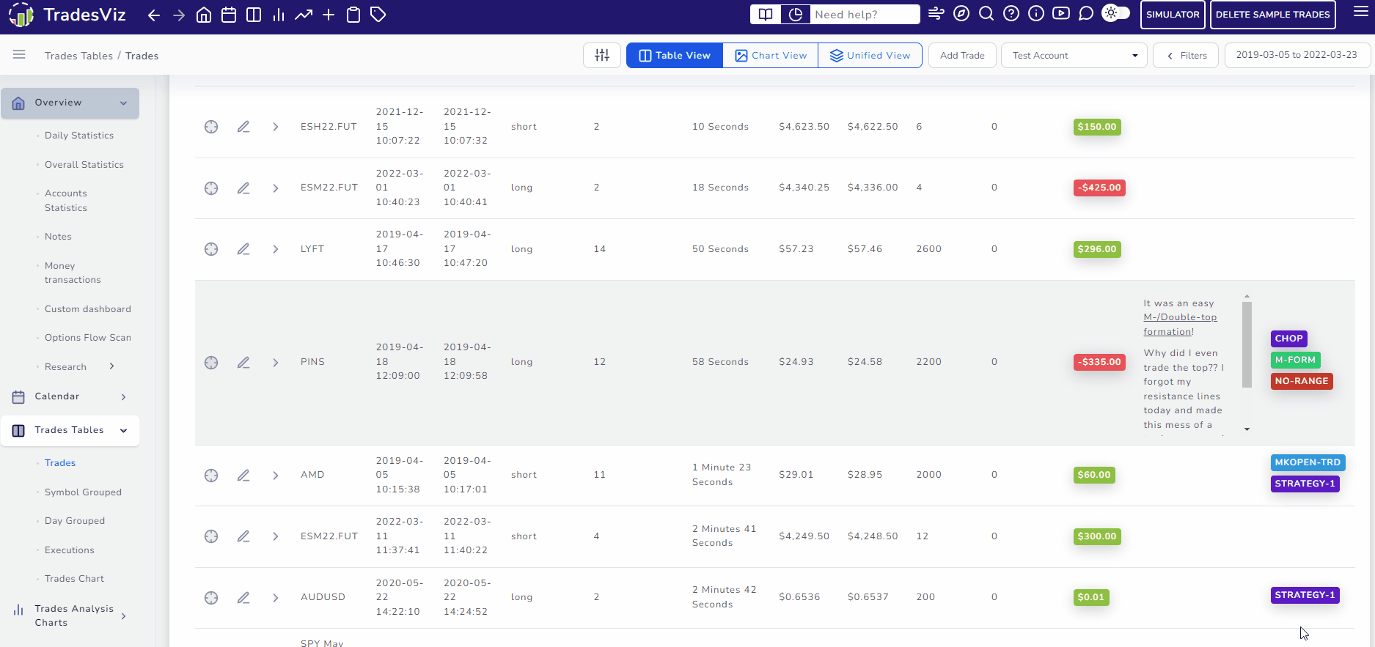
Task: Click the TradesViz logo
Action: [67, 15]
